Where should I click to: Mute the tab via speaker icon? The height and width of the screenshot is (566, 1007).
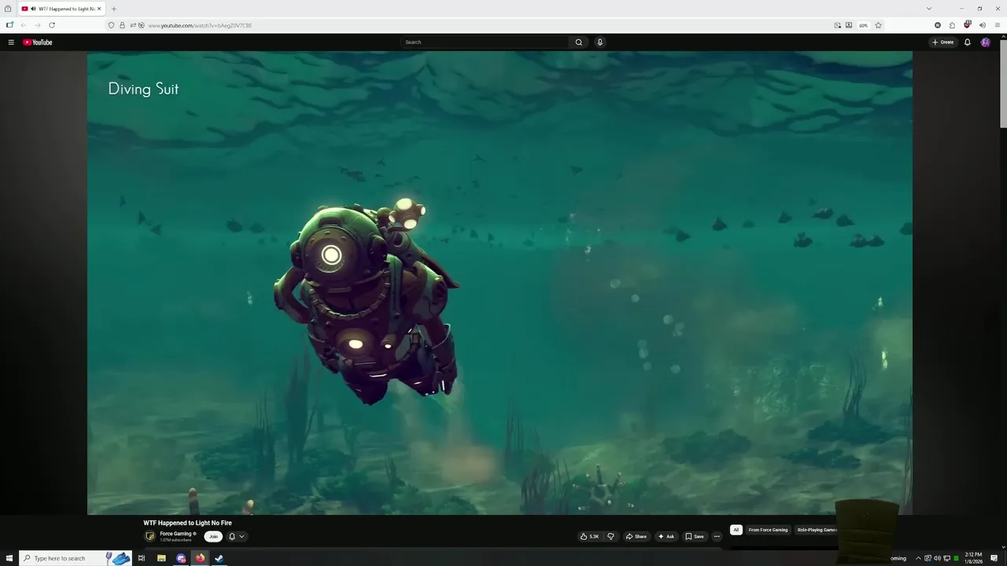33,9
